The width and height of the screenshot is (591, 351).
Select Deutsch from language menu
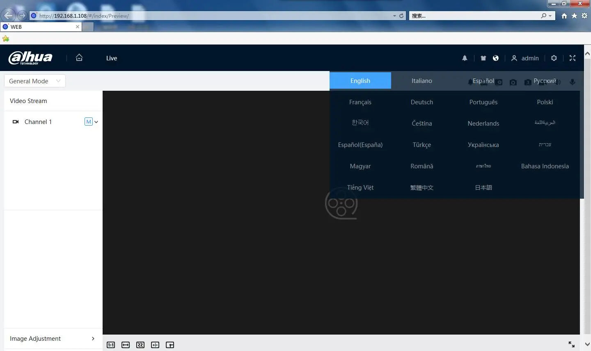tap(421, 102)
